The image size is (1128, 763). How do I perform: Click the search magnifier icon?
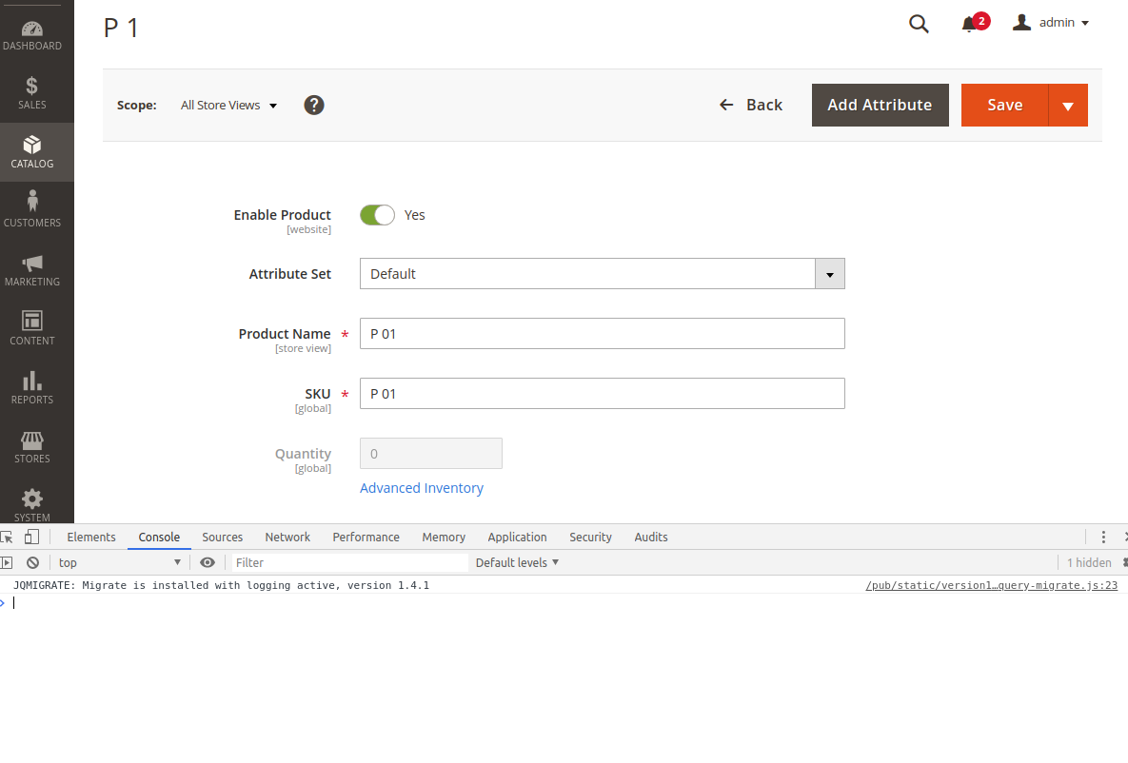(x=919, y=24)
